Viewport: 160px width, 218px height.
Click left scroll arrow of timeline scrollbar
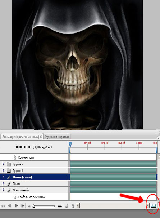point(78,206)
